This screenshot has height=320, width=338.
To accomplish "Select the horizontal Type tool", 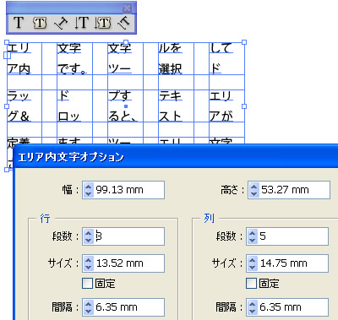I will point(19,23).
